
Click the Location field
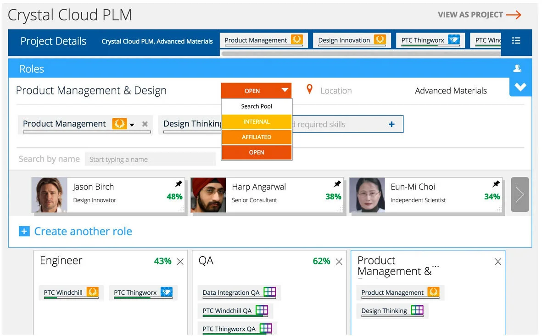click(335, 90)
